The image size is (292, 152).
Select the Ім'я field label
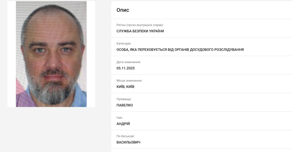point(119,118)
